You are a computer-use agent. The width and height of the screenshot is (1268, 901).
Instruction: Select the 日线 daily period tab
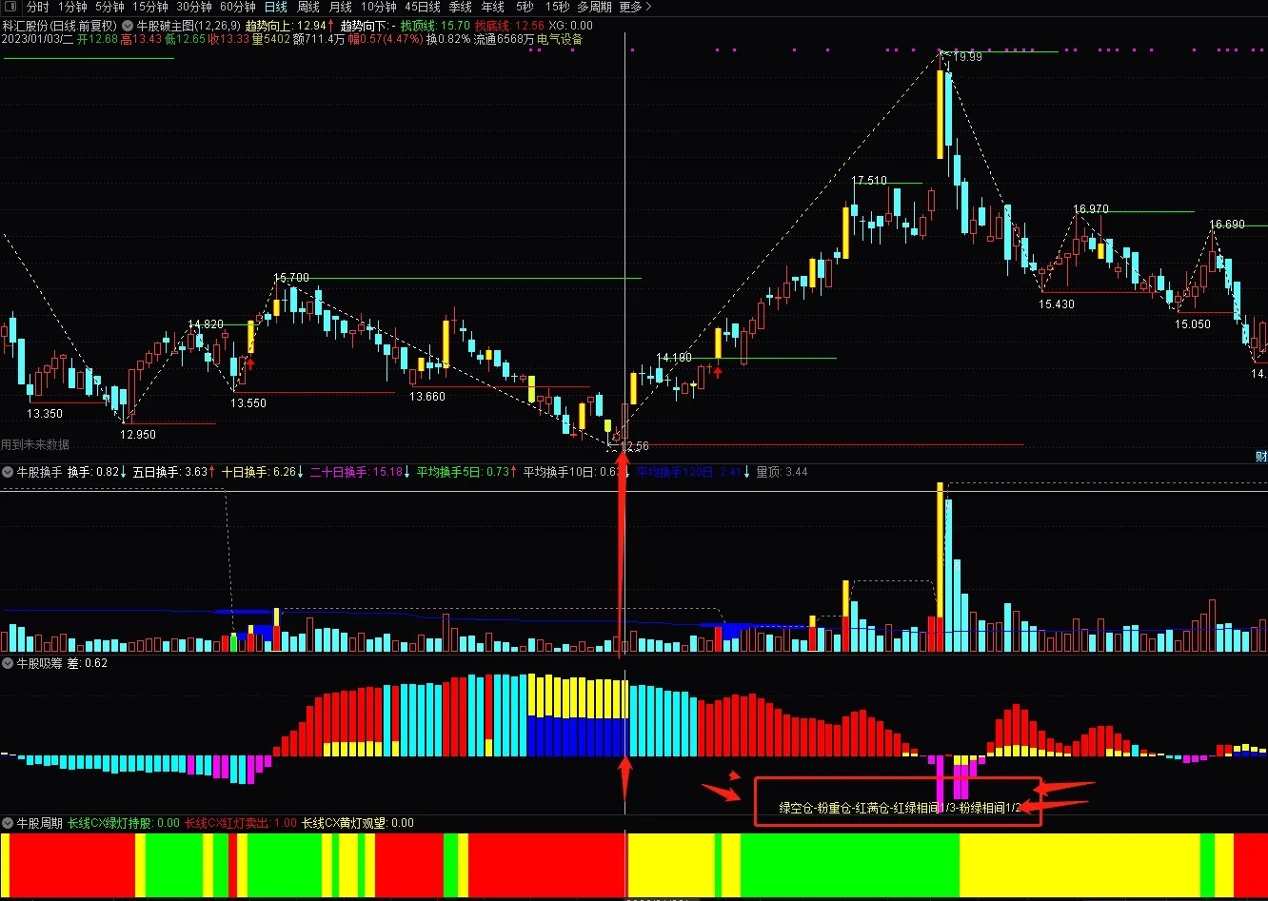pos(275,7)
